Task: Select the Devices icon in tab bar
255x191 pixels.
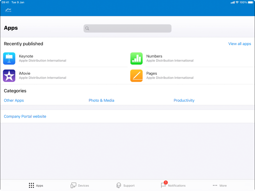Action: (73, 185)
